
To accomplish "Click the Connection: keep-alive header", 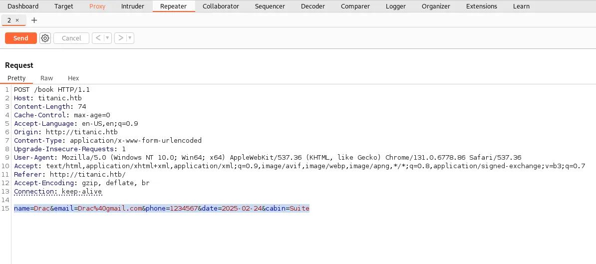I will pos(58,191).
